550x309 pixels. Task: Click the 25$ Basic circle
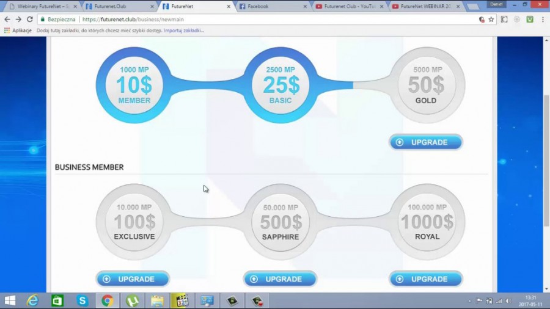280,85
